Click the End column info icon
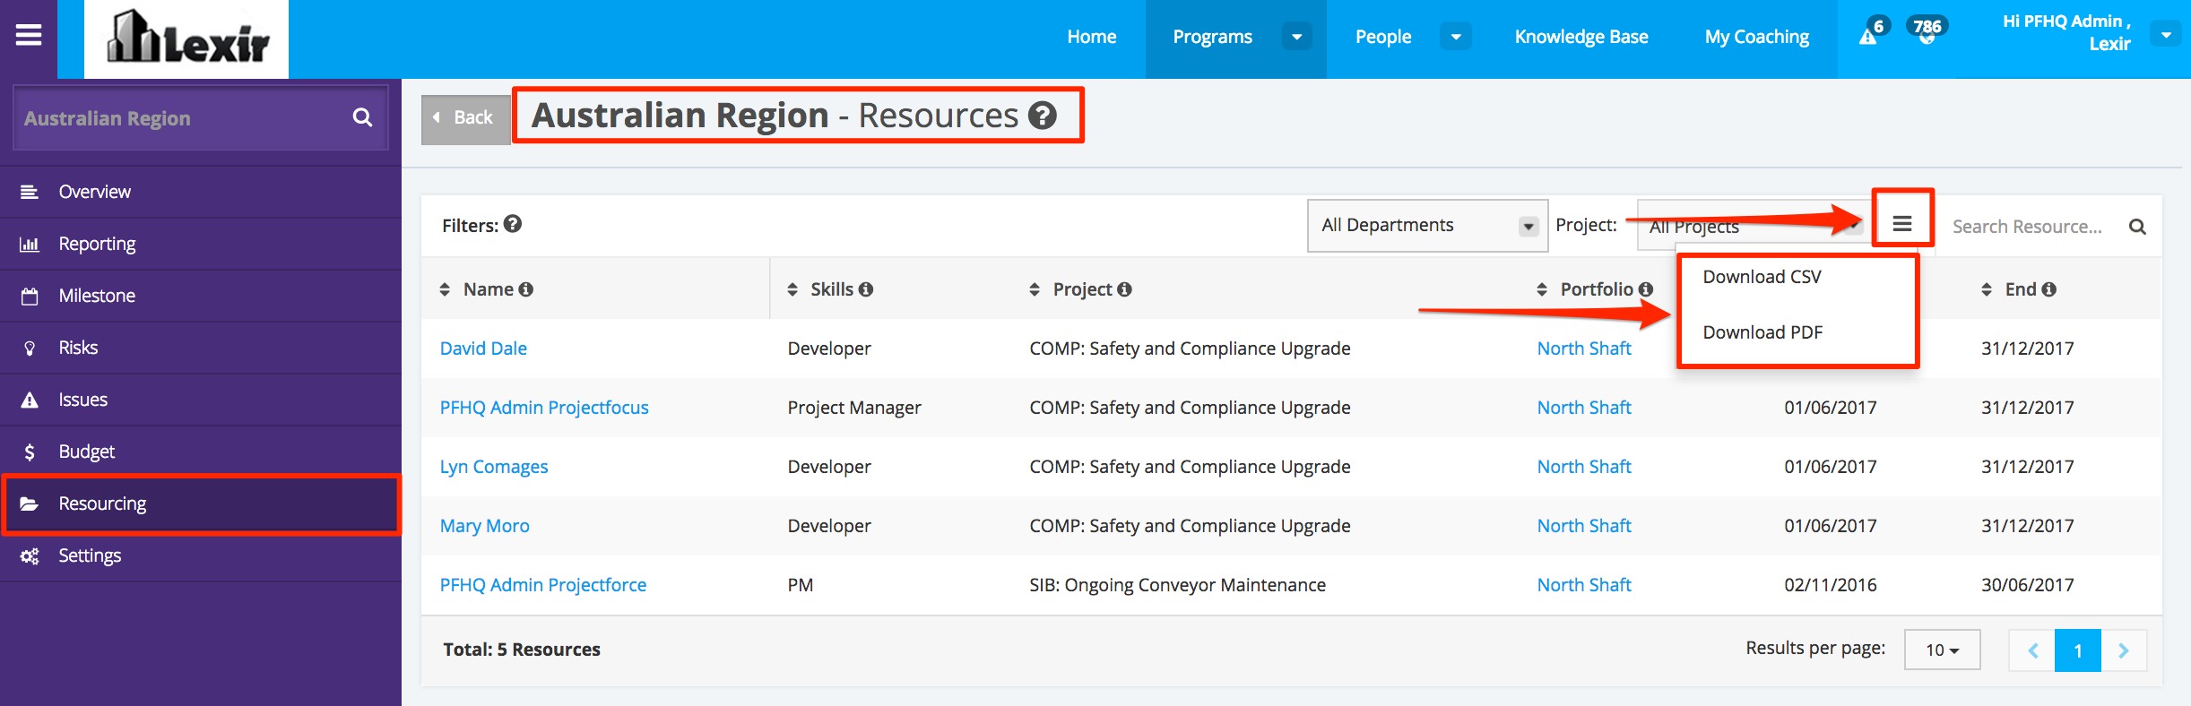 point(2049,289)
